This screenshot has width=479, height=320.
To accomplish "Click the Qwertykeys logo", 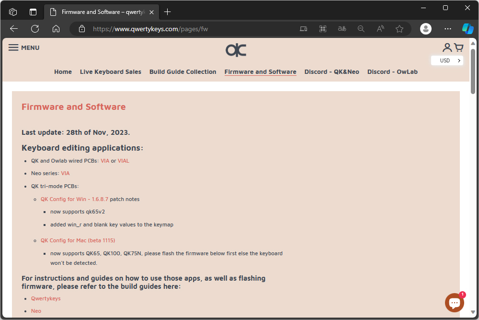I will tap(236, 50).
